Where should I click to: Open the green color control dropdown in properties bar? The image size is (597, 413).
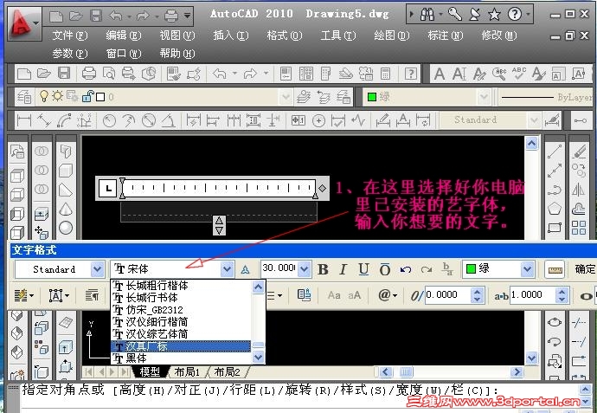(x=484, y=97)
